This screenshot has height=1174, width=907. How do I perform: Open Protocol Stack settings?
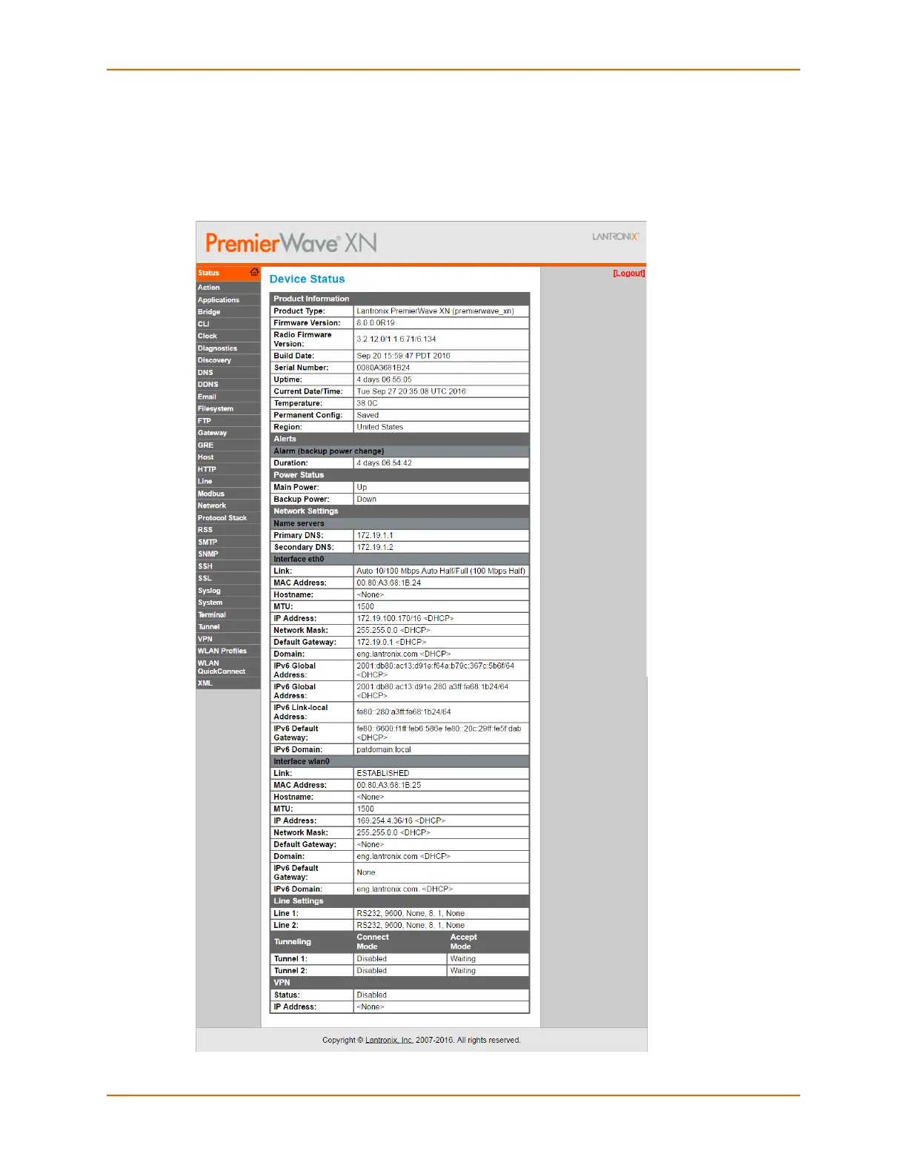coord(228,518)
